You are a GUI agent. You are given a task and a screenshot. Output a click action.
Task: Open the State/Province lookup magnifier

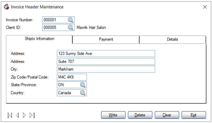(x=83, y=85)
